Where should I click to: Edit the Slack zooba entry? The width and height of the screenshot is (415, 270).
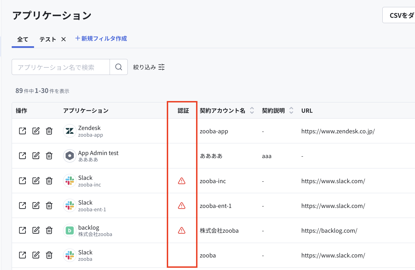click(x=36, y=255)
